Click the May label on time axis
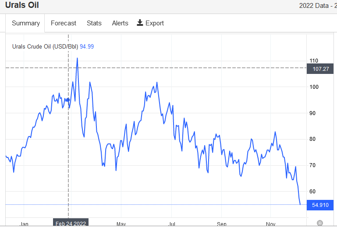This screenshot has height=227, width=337. pos(121,224)
